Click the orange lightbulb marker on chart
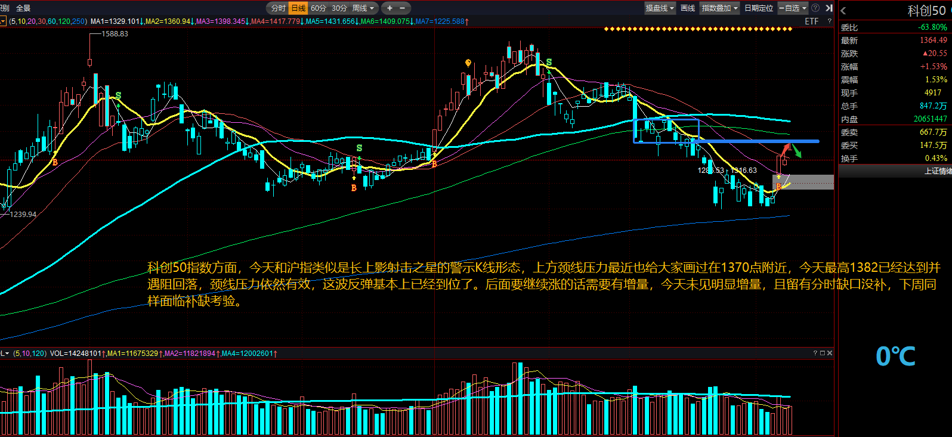Screen dimensions: 952x437 468,63
